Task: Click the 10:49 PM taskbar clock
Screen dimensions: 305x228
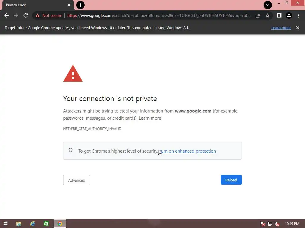Action: pyautogui.click(x=292, y=224)
